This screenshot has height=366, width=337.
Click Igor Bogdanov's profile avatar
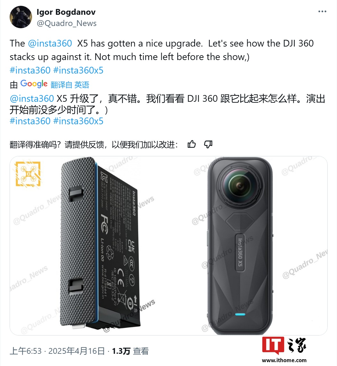21,17
